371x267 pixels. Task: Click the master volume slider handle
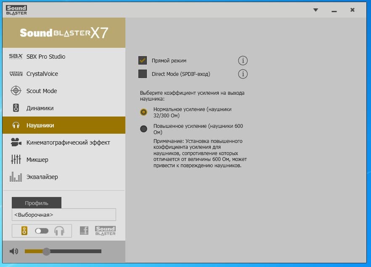tap(46, 251)
